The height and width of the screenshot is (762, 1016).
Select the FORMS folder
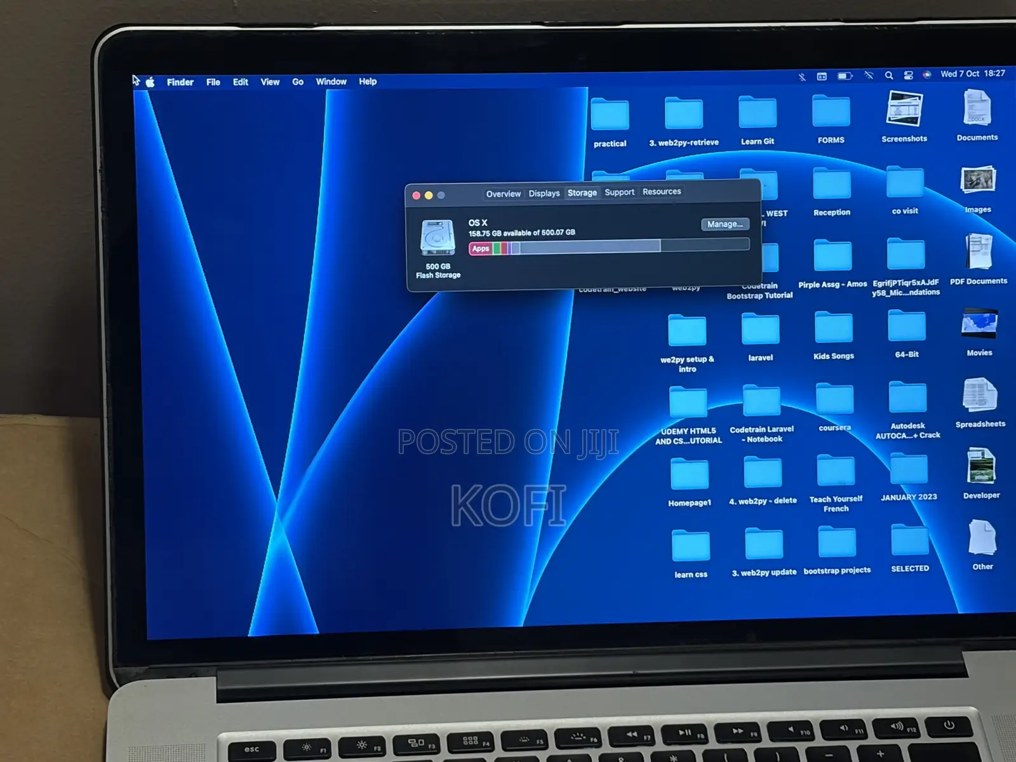[x=831, y=111]
